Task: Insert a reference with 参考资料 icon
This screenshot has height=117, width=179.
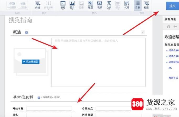Action: tap(48, 5)
